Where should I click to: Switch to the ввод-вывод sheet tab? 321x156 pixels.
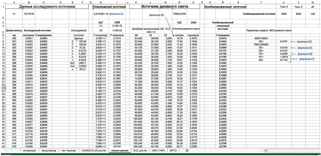click(x=48, y=150)
